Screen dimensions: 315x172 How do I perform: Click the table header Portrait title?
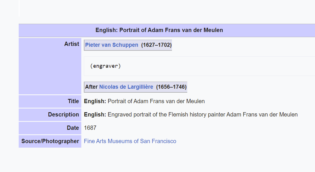coord(159,30)
